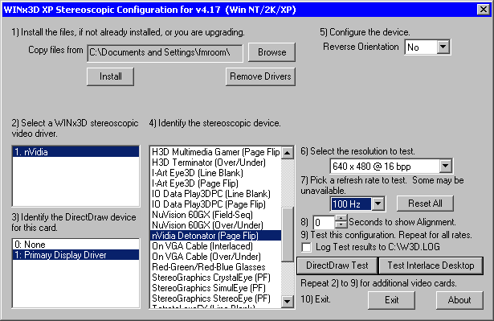
Task: Click Test Interlace Desktop button
Action: pos(431,265)
